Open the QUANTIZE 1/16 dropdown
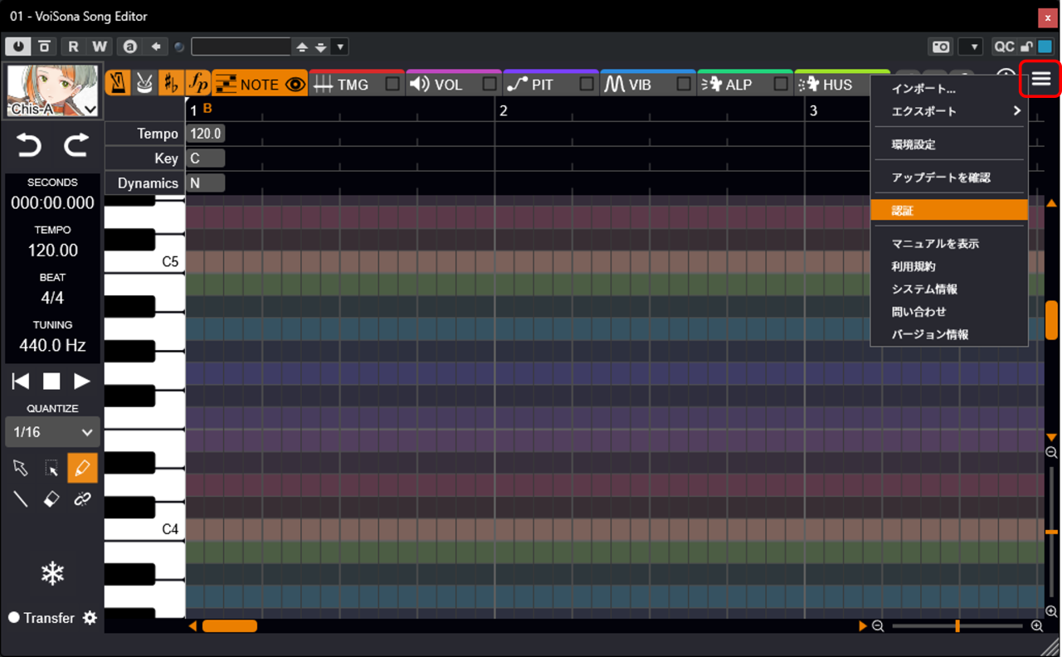 (x=52, y=432)
